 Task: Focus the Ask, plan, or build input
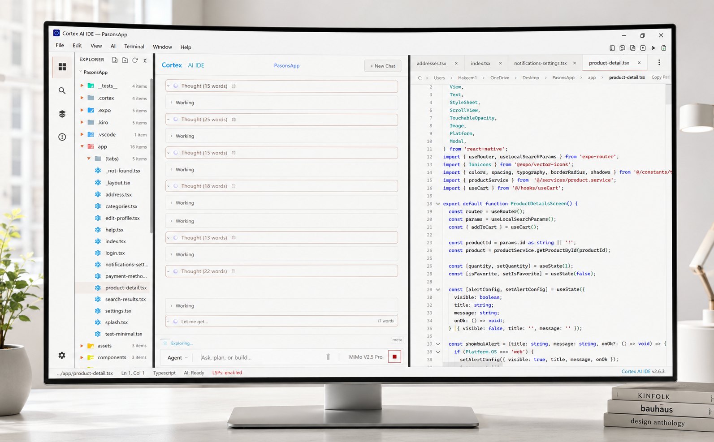[x=260, y=357]
